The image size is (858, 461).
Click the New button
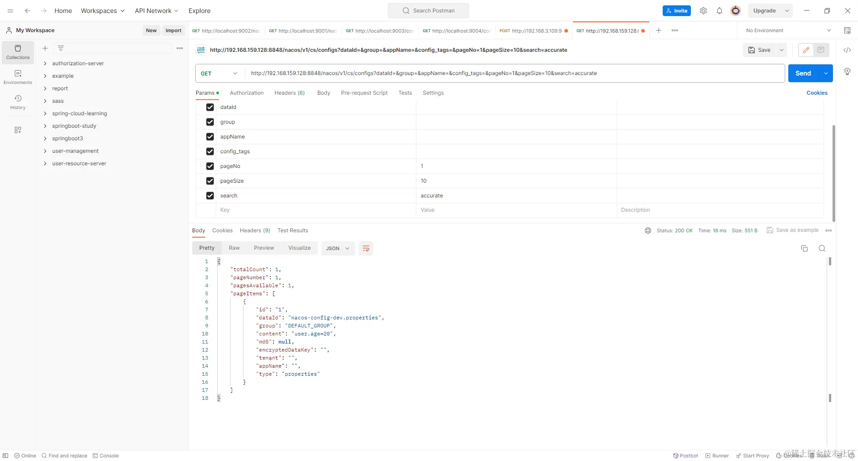(x=151, y=30)
